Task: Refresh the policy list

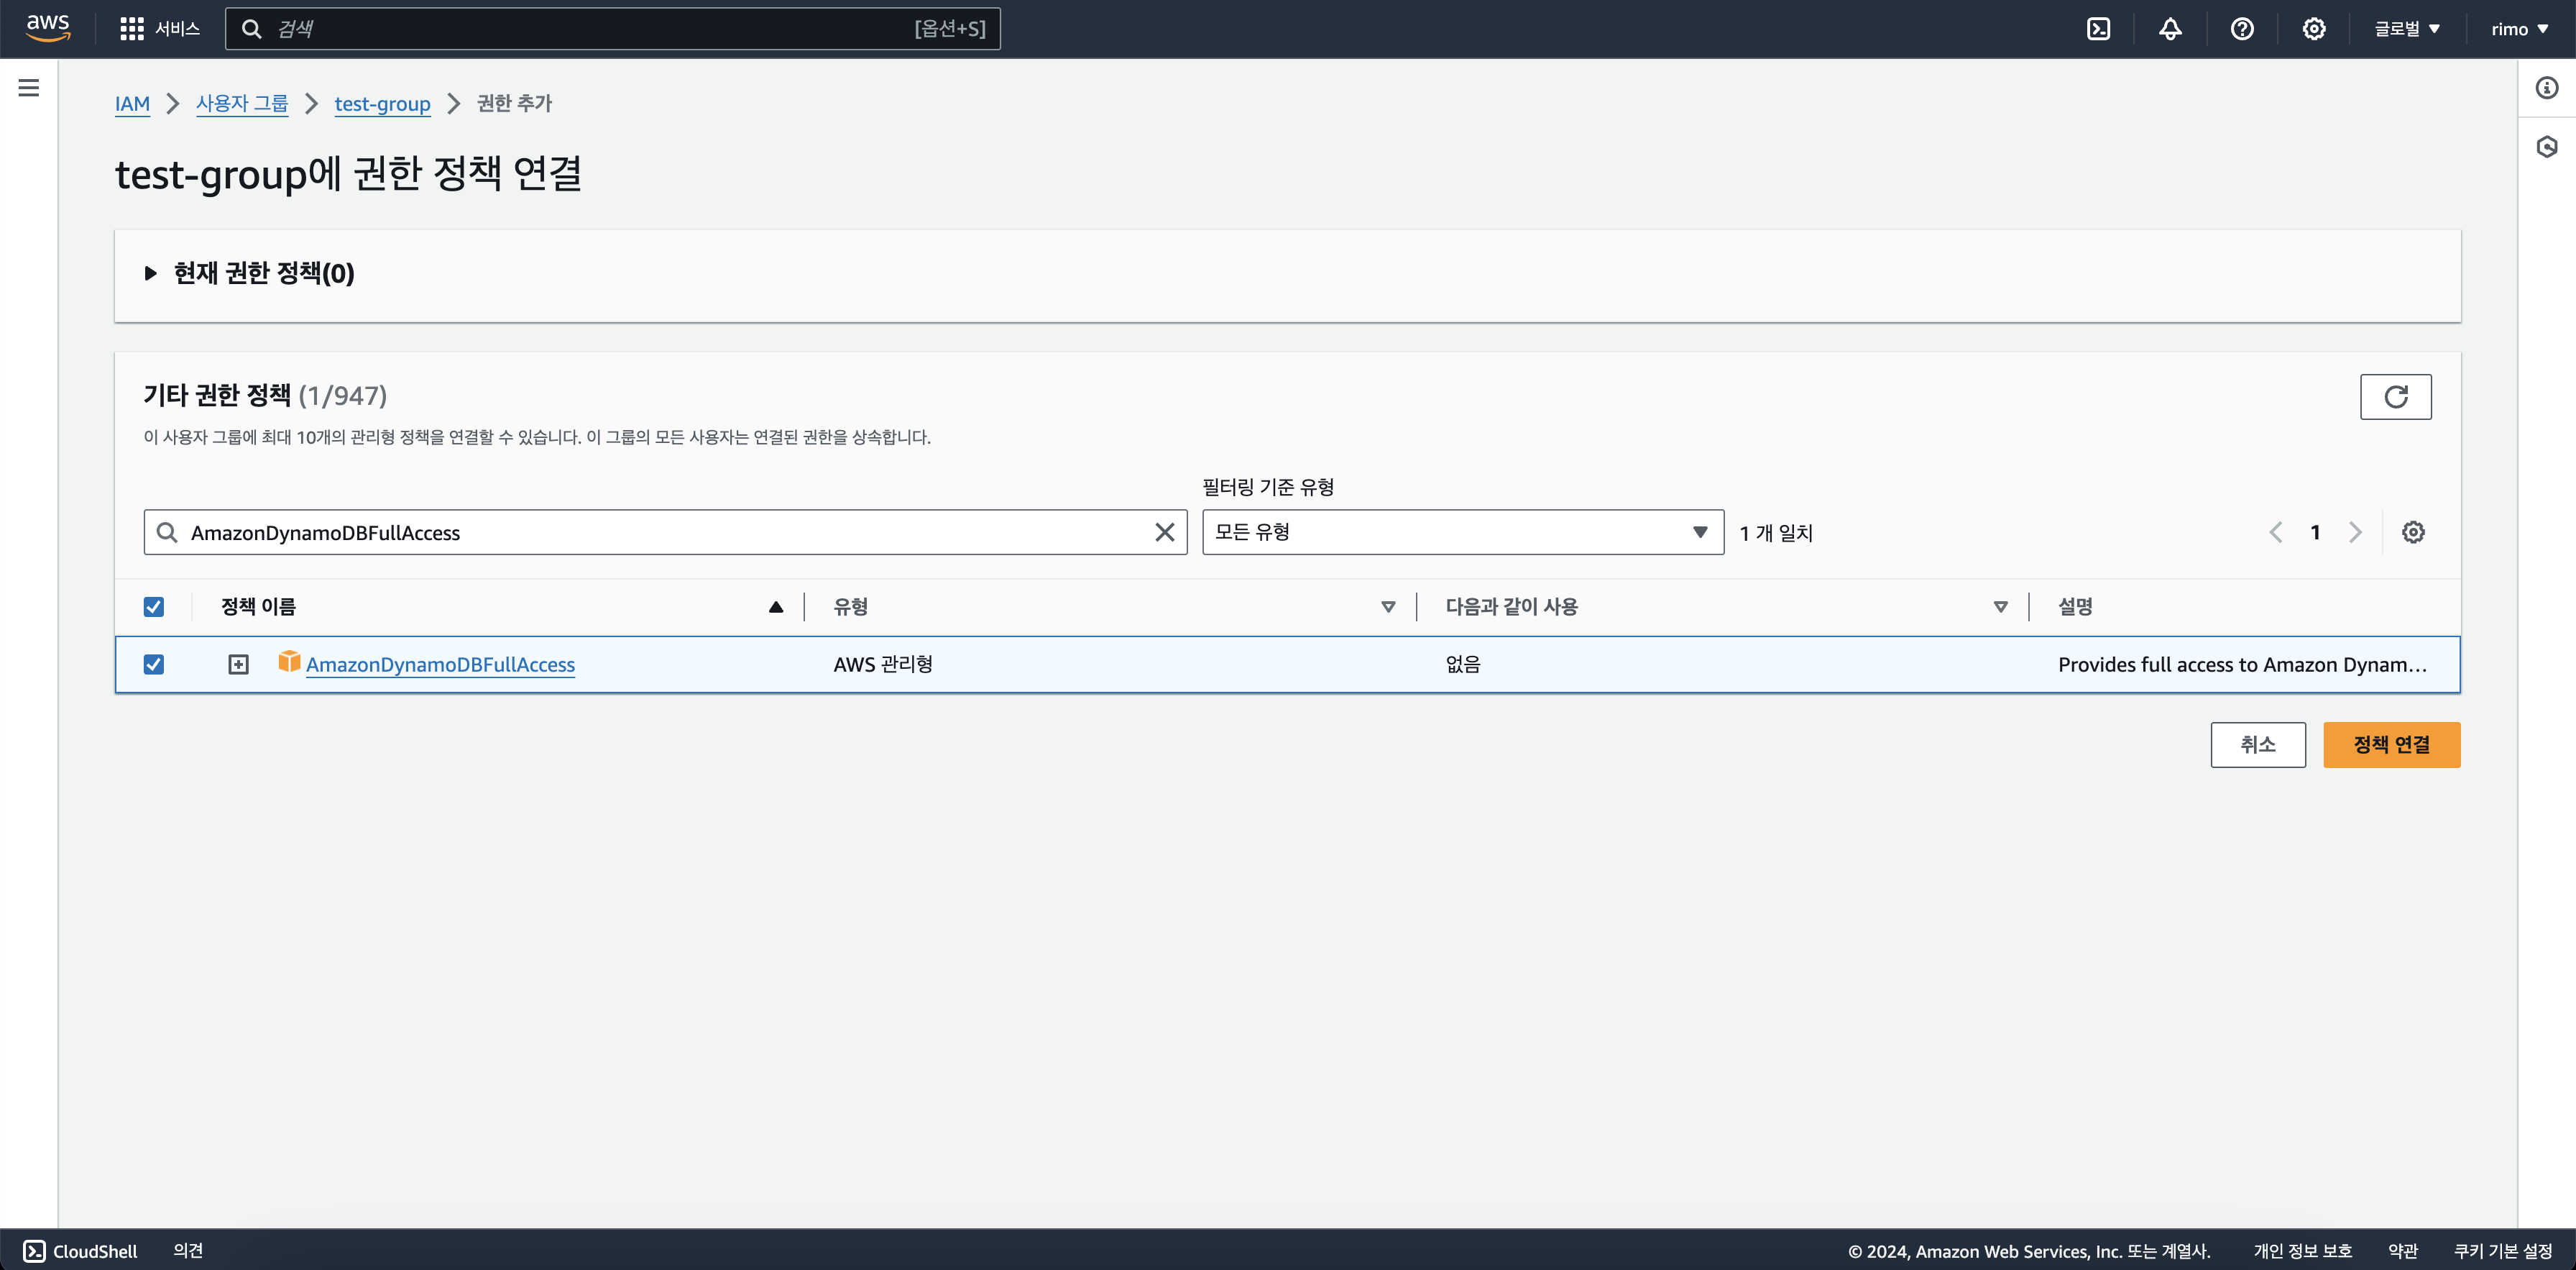Action: click(x=2395, y=397)
